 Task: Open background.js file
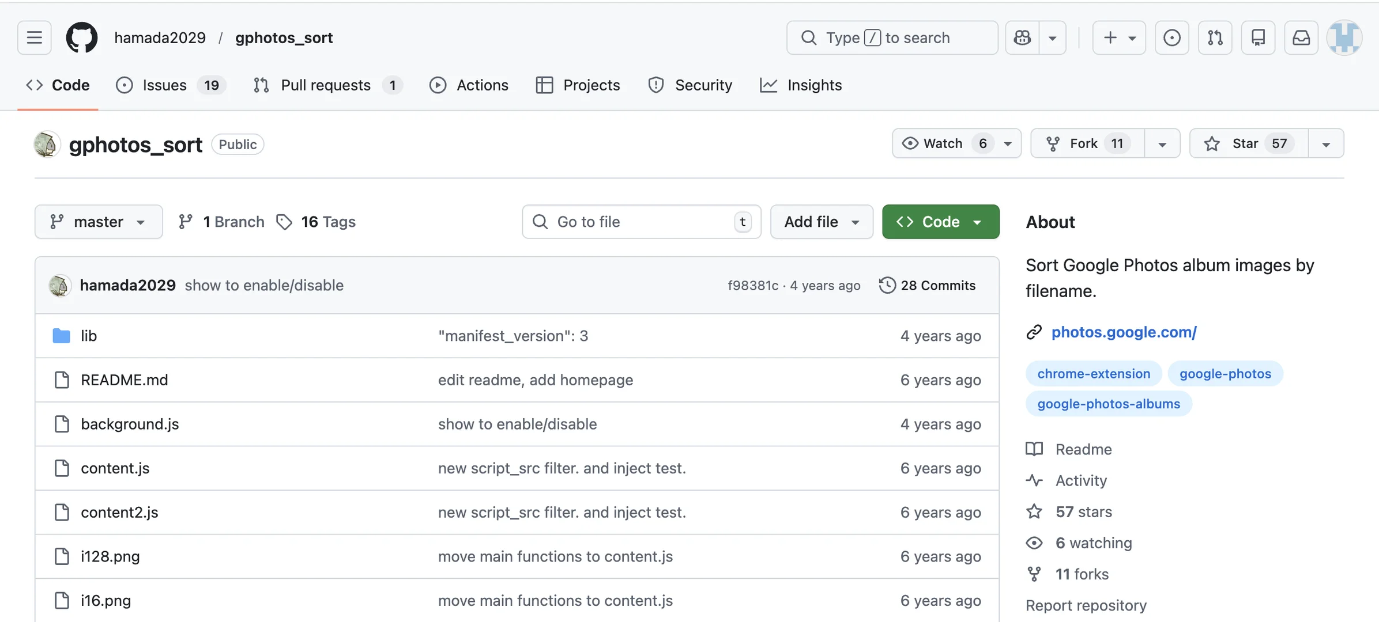click(x=130, y=424)
